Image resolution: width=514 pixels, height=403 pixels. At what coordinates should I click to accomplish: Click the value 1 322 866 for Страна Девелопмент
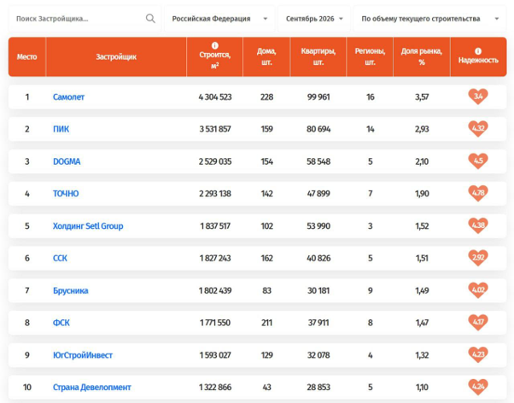[x=215, y=388]
